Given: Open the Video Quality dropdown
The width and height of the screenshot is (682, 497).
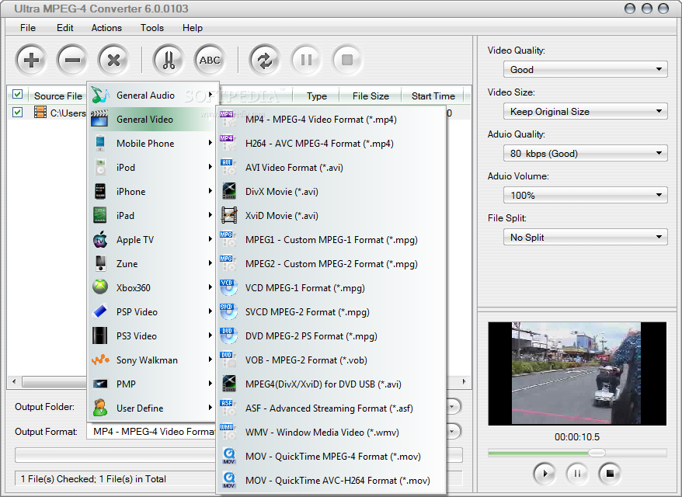Looking at the screenshot, I should coord(585,69).
